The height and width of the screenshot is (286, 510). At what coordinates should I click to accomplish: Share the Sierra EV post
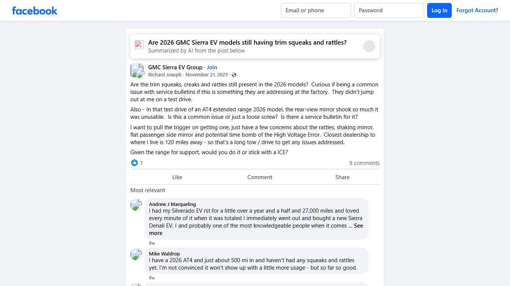tap(342, 177)
